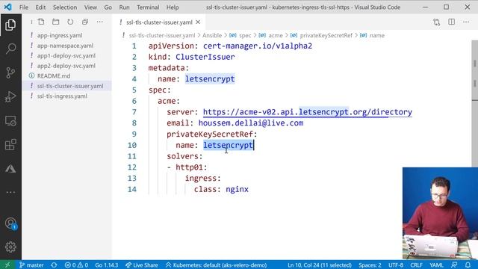The image size is (478, 269).
Task: Start a Live Share session
Action: pyautogui.click(x=142, y=265)
